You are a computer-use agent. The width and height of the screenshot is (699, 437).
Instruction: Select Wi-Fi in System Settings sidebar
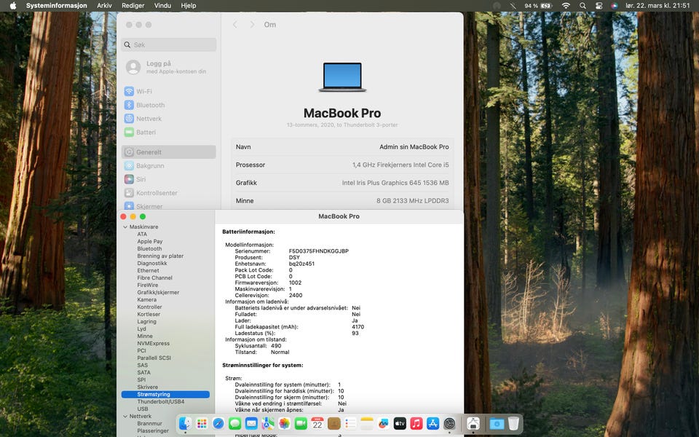(x=168, y=92)
